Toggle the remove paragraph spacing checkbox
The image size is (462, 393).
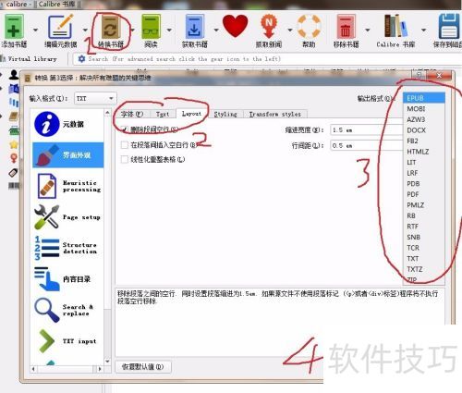pos(125,129)
